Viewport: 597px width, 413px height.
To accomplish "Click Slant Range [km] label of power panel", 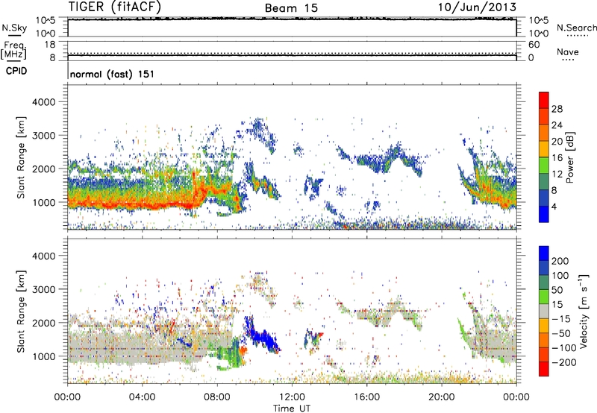I will coord(21,157).
